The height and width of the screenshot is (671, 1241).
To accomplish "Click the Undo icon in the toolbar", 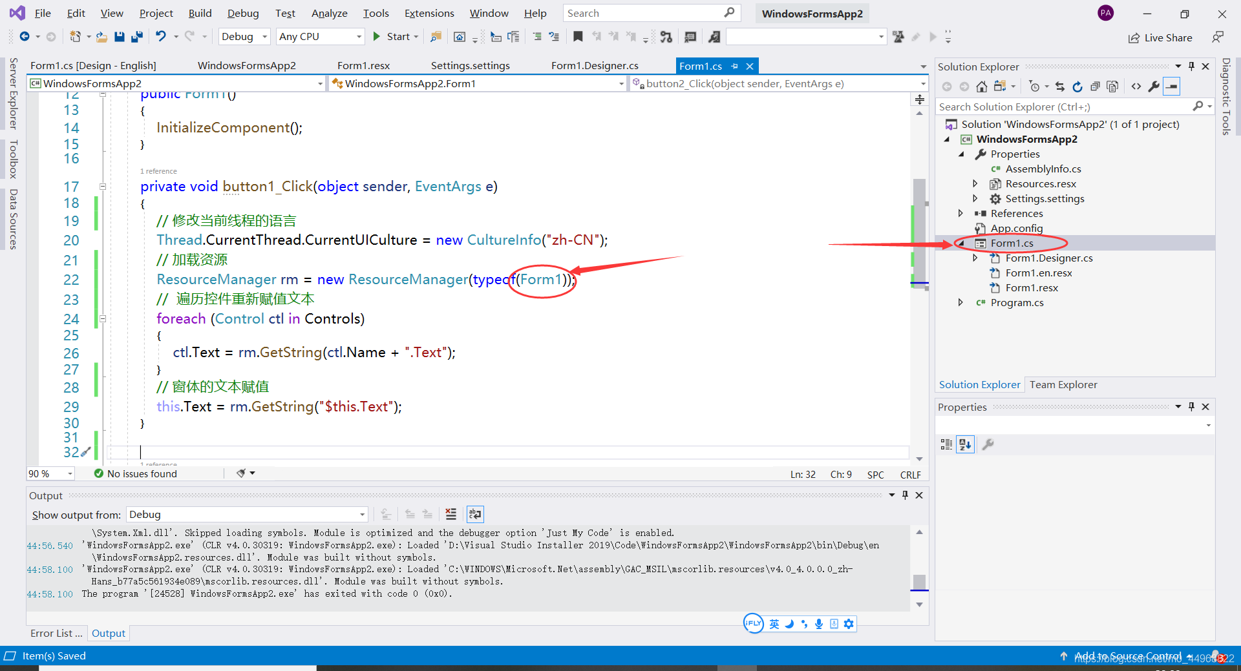I will click(x=161, y=37).
